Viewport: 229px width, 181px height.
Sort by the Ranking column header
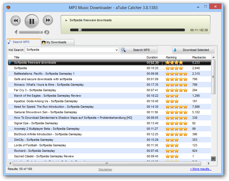(178, 57)
